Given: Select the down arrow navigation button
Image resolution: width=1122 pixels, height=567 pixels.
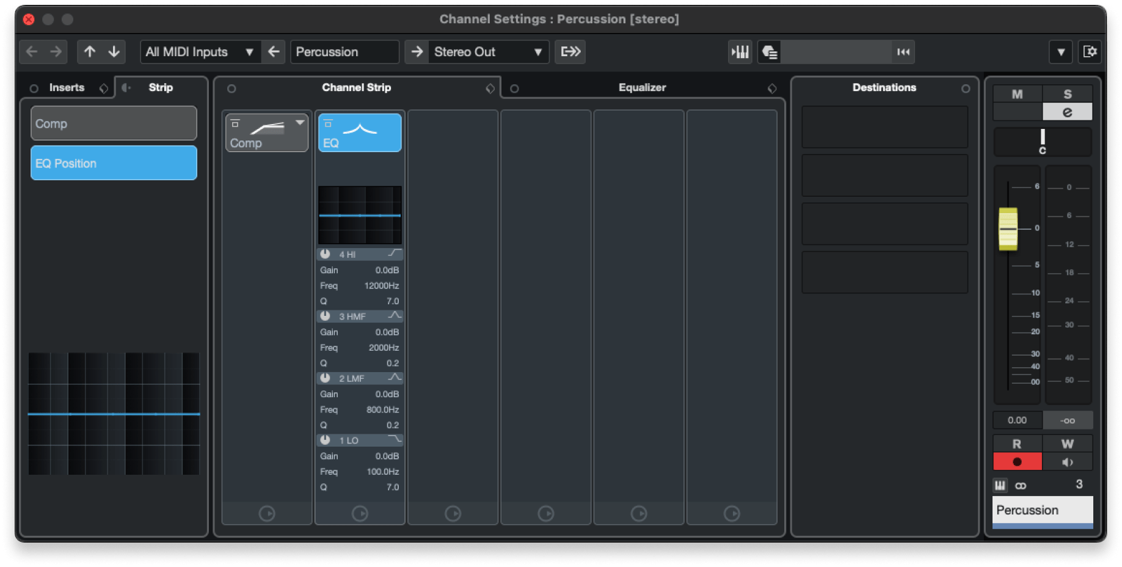Looking at the screenshot, I should [x=114, y=52].
